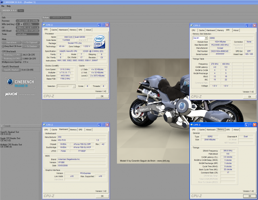
Task: Click the Processor info field in CINEBENCH
Action: [x=27, y=21]
